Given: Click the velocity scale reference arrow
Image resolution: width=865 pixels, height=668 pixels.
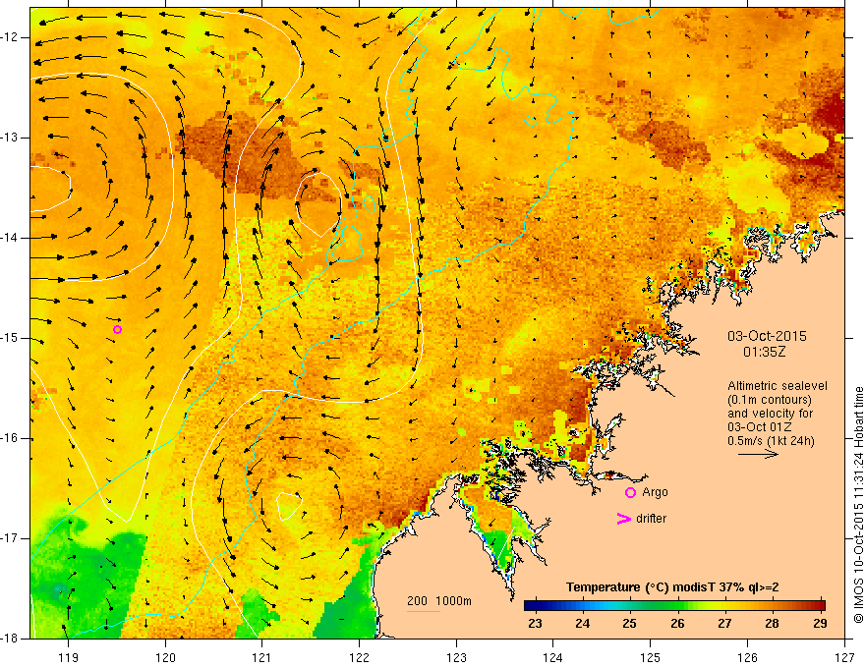Looking at the screenshot, I should [758, 454].
